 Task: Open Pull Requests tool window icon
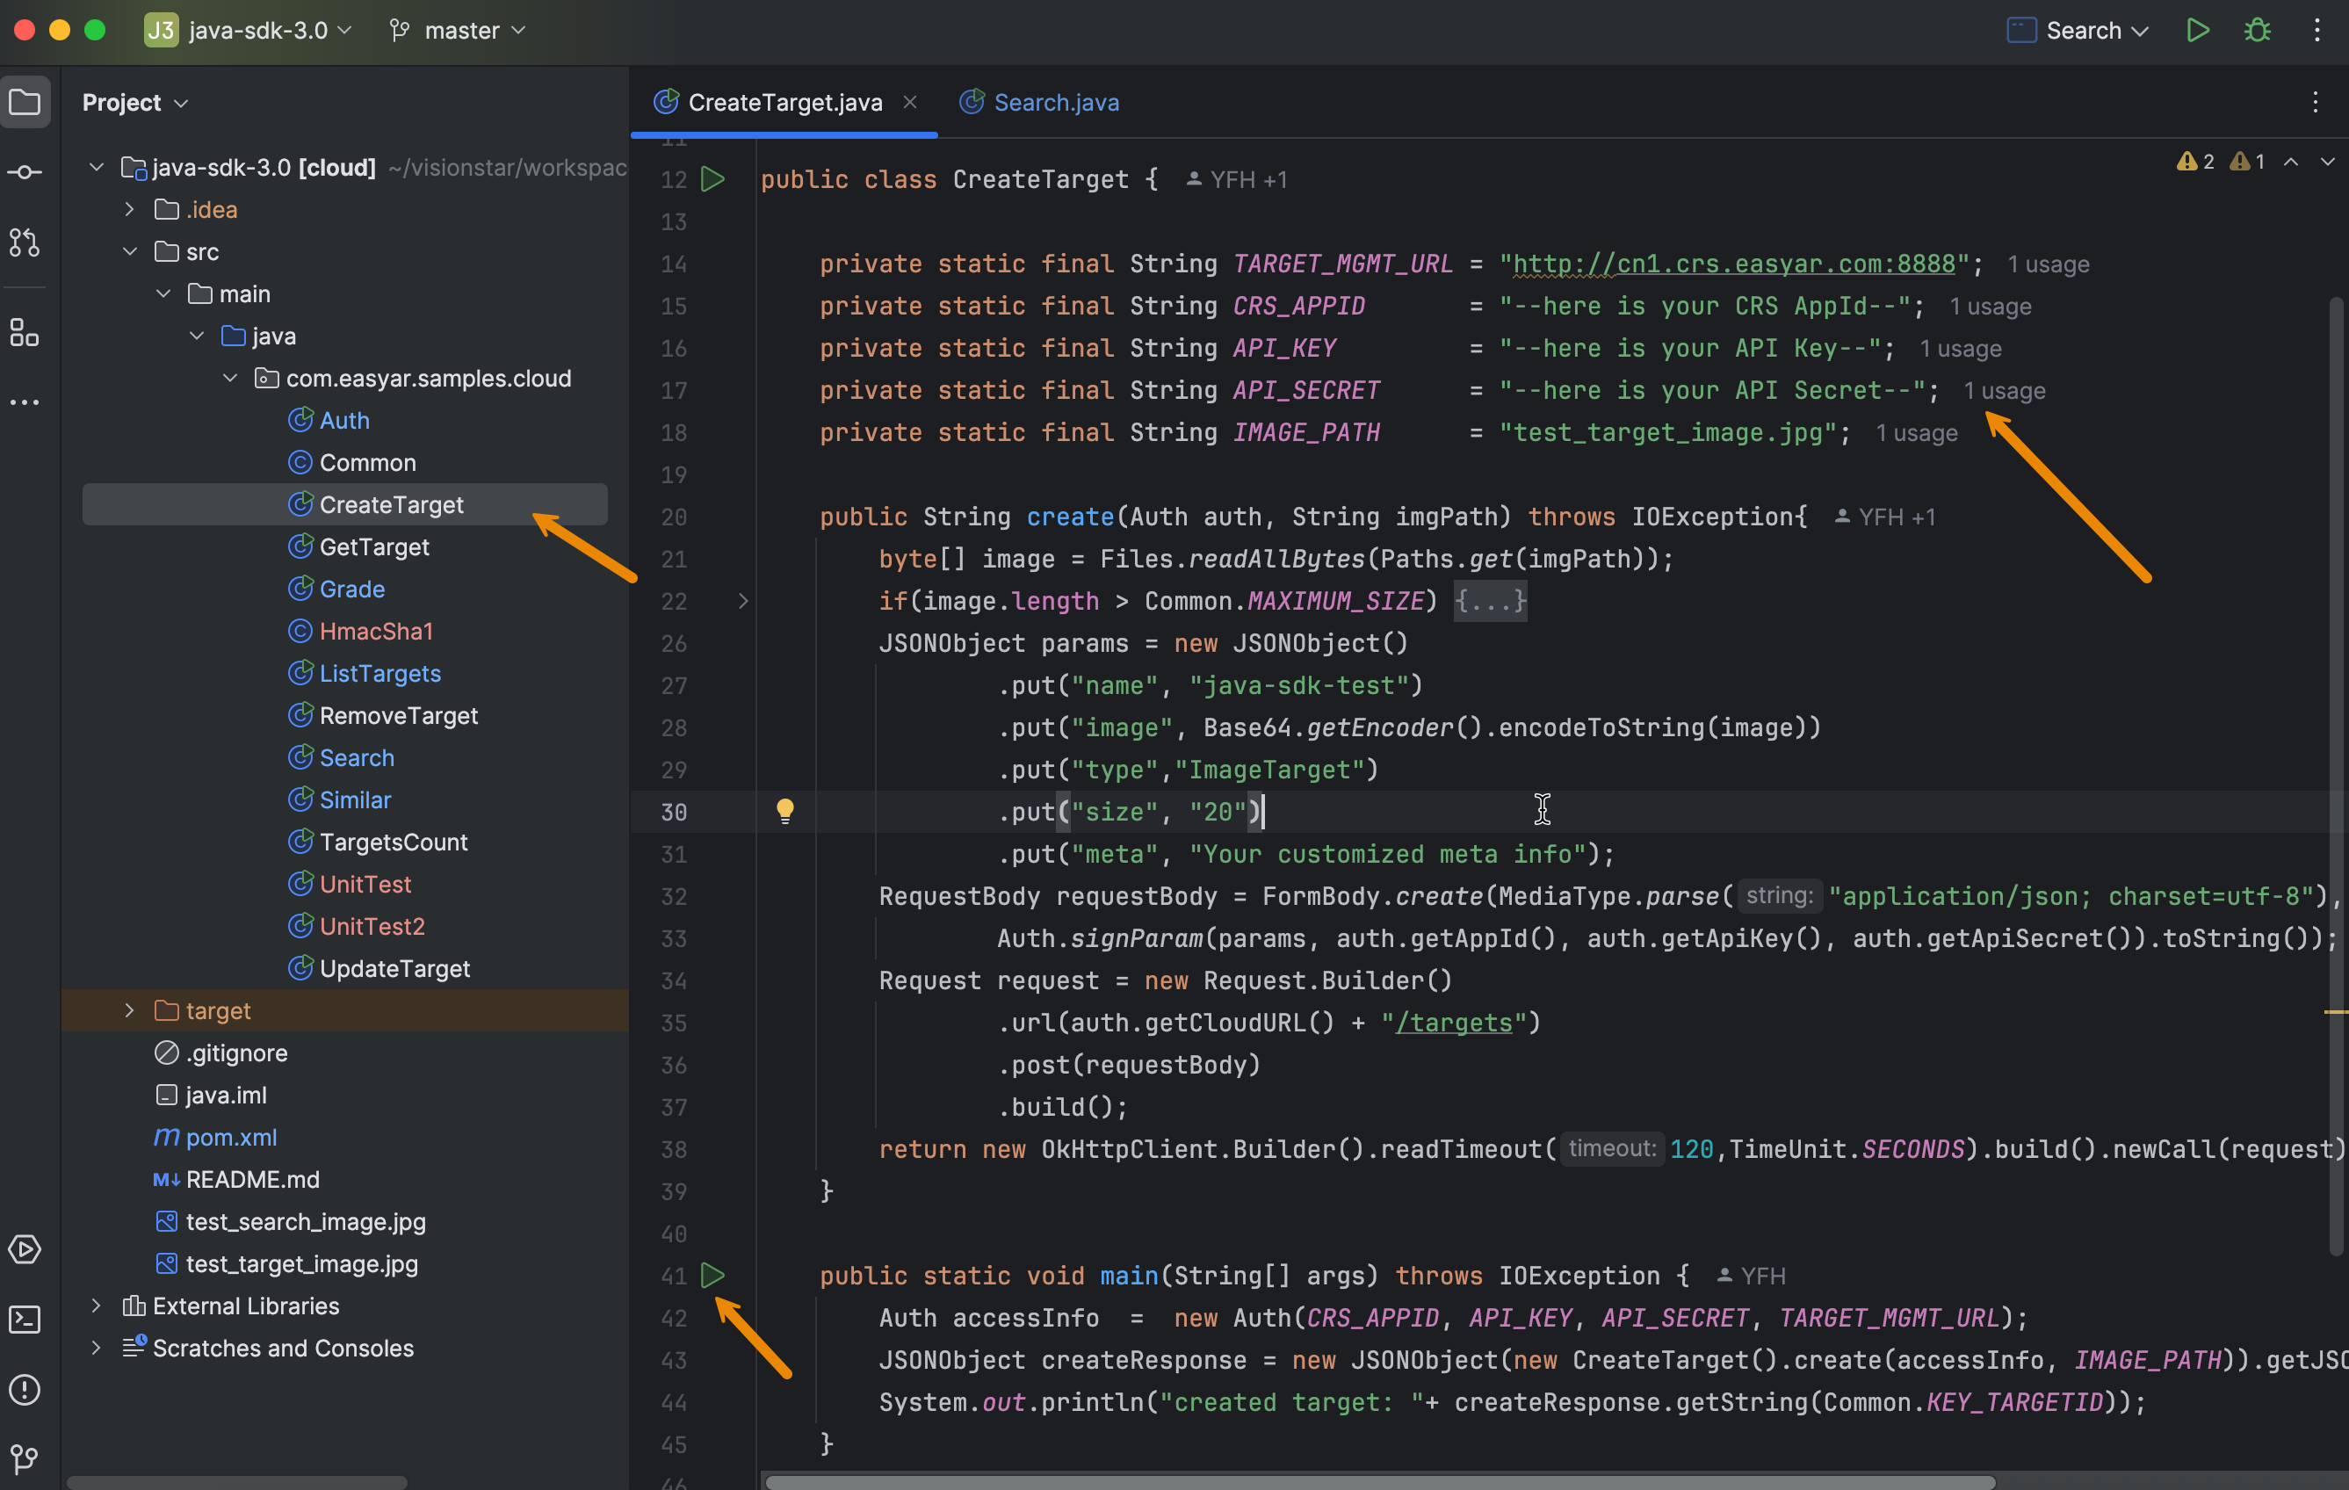[25, 242]
